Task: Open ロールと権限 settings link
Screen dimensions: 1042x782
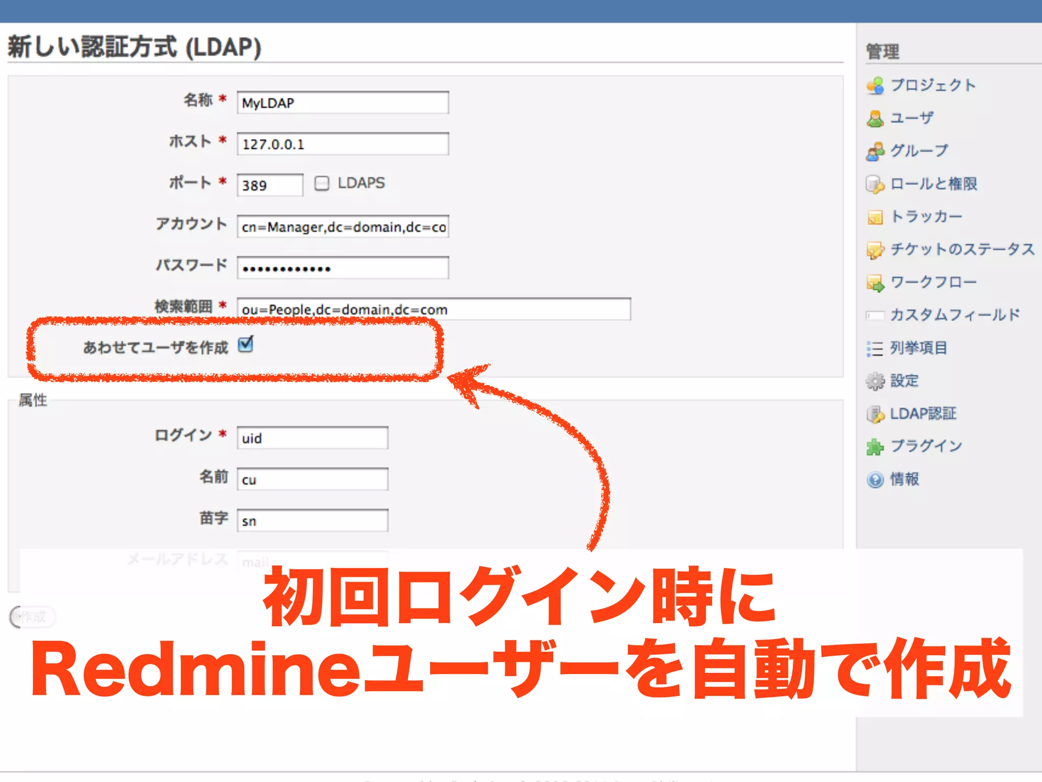Action: coord(934,184)
